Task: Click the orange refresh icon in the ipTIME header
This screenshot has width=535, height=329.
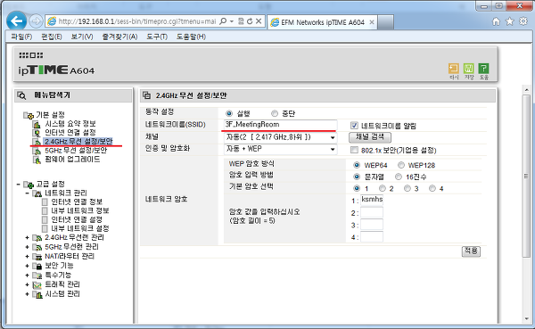Action: pos(454,69)
